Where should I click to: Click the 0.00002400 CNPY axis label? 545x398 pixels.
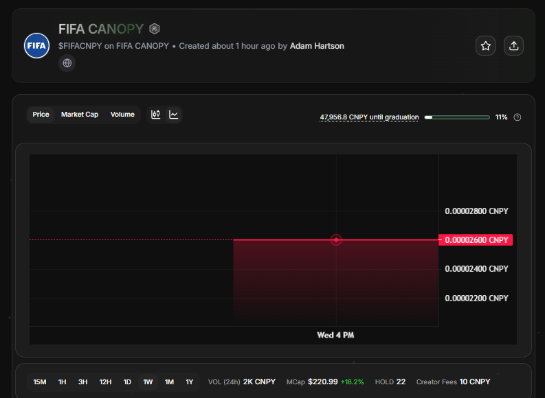click(476, 269)
